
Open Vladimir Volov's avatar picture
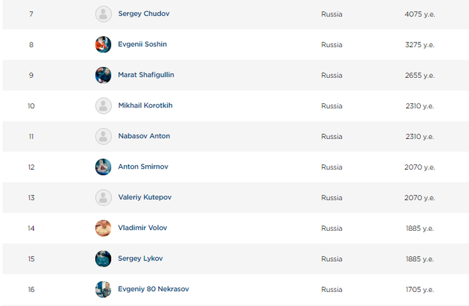pyautogui.click(x=103, y=228)
